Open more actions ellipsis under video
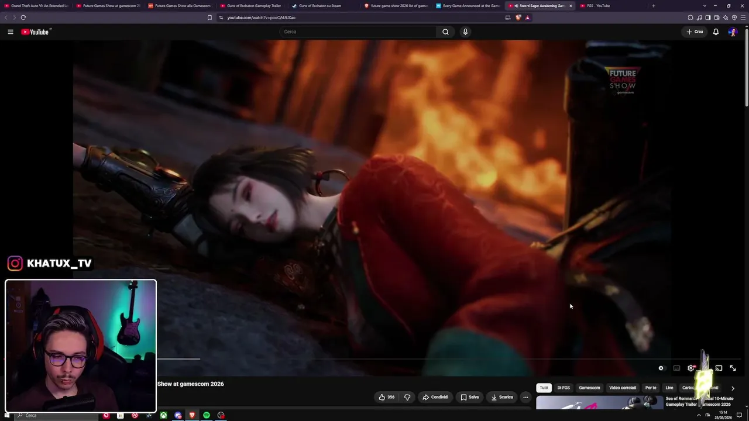749x421 pixels. (x=525, y=397)
